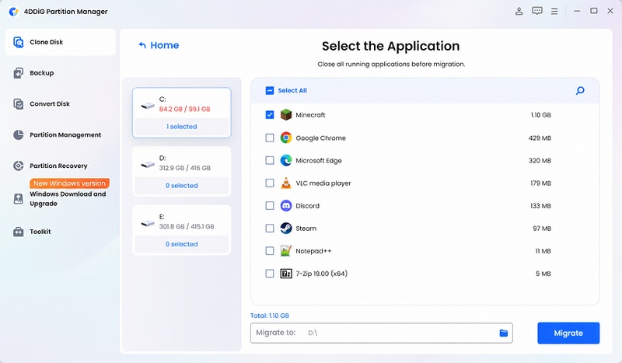Image resolution: width=622 pixels, height=363 pixels.
Task: Click the Migrate to path field
Action: click(x=382, y=333)
